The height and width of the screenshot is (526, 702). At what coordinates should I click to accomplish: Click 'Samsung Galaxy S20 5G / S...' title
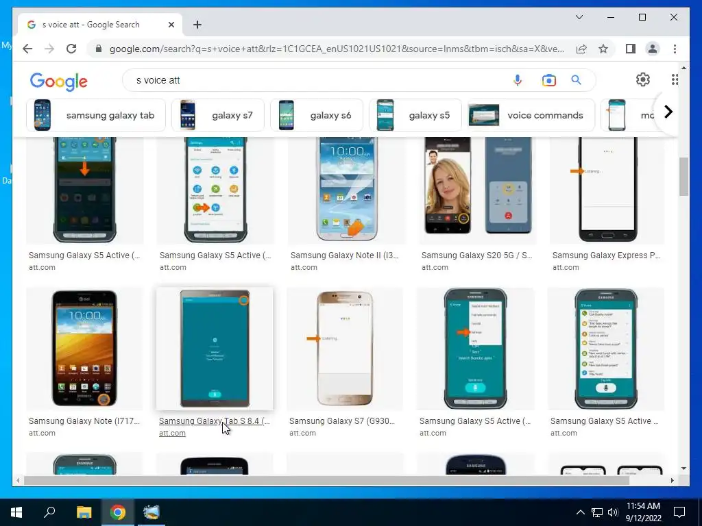coord(477,255)
